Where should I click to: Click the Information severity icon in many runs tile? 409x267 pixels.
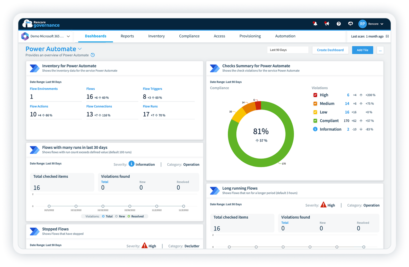click(132, 164)
